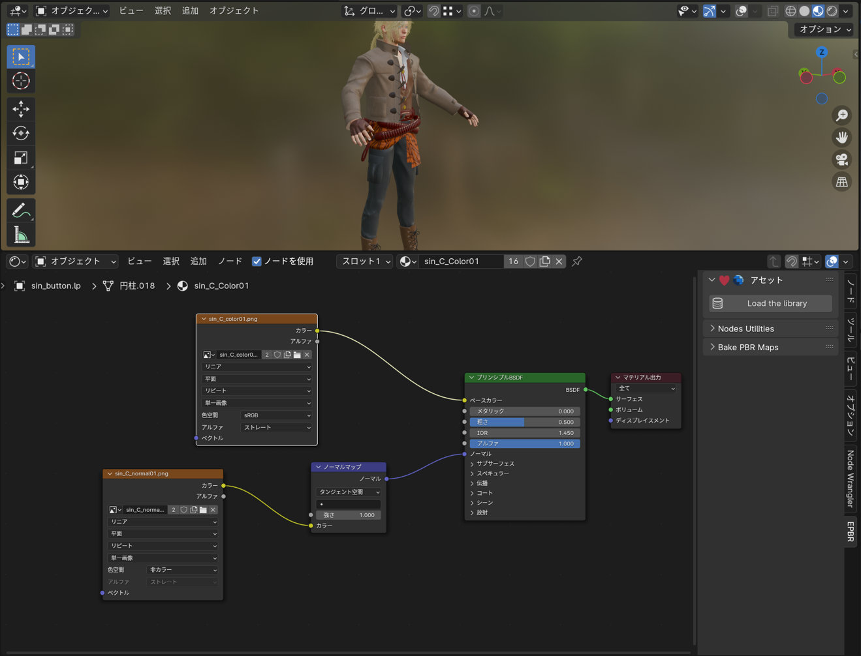
Task: Browse materials with the sphere icon
Action: point(408,261)
